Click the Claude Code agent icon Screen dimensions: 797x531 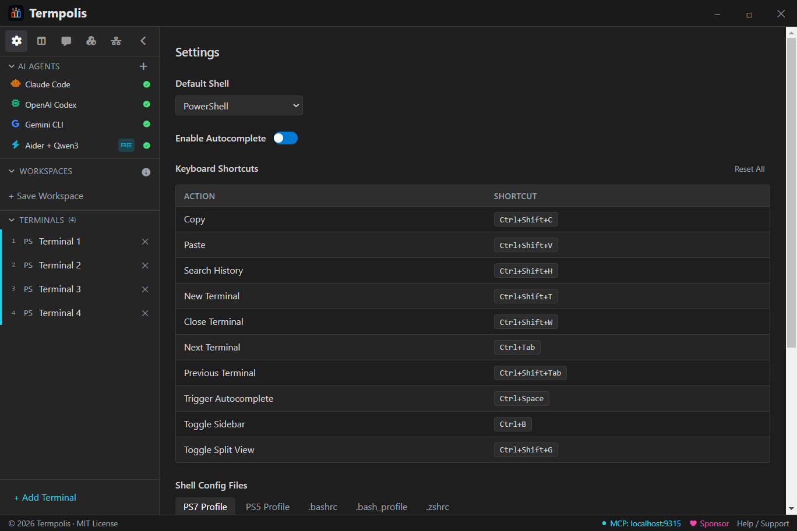[x=15, y=84]
